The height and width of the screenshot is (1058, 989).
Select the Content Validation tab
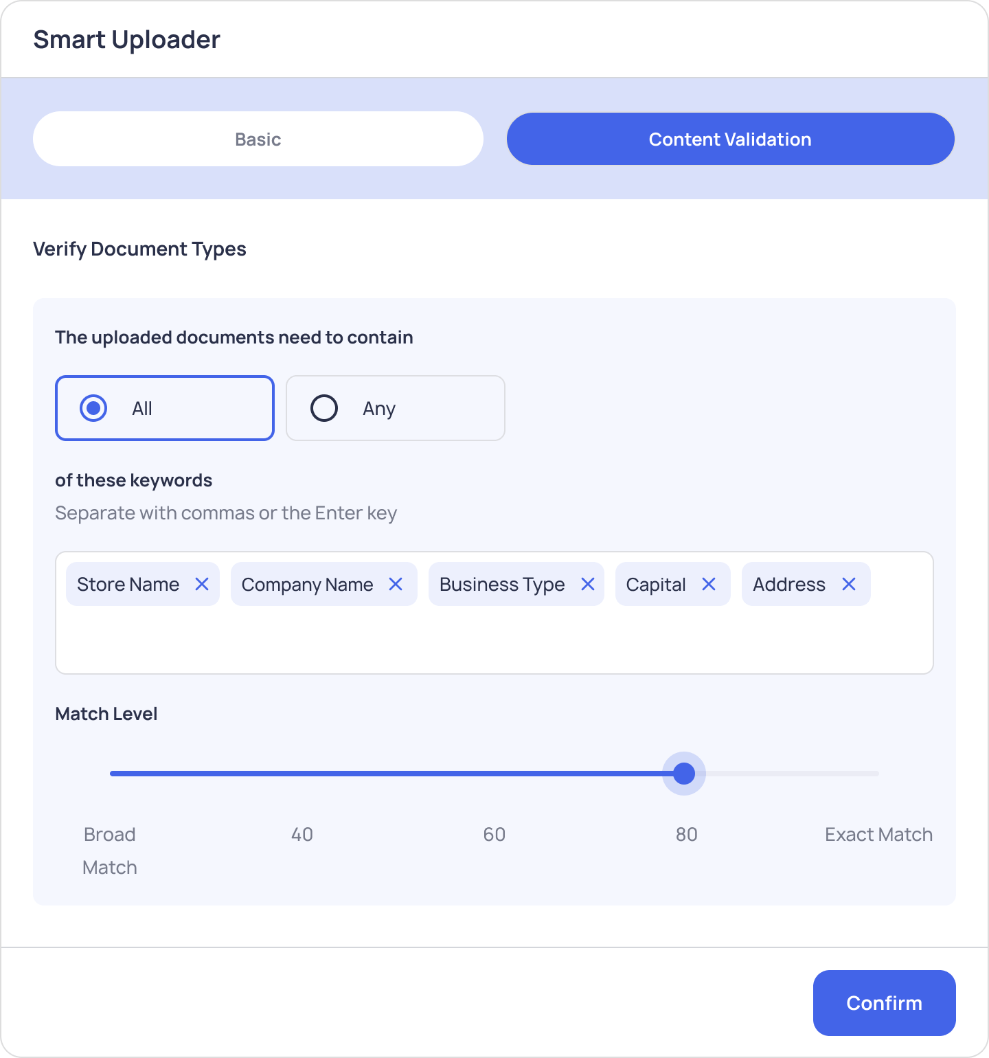click(x=730, y=139)
